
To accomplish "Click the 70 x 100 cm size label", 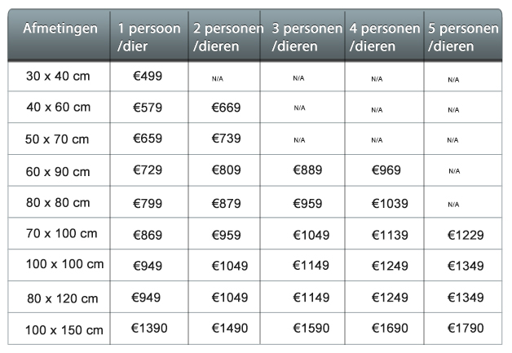I will [62, 233].
